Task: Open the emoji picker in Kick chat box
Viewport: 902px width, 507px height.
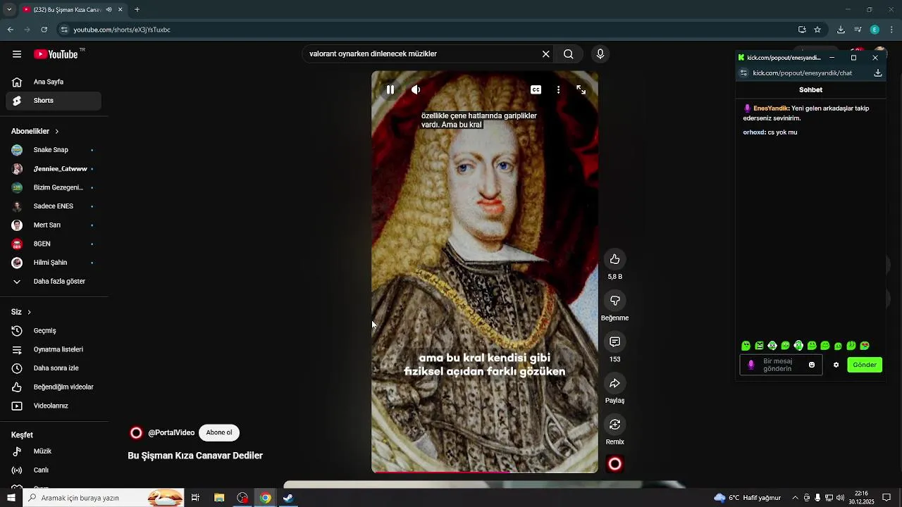Action: (812, 365)
